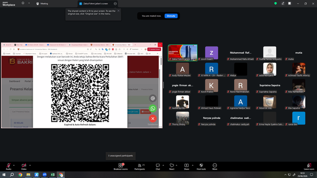Viewport: 317px width, 178px height.
Task: Show hidden system tray icons
Action: [285, 175]
